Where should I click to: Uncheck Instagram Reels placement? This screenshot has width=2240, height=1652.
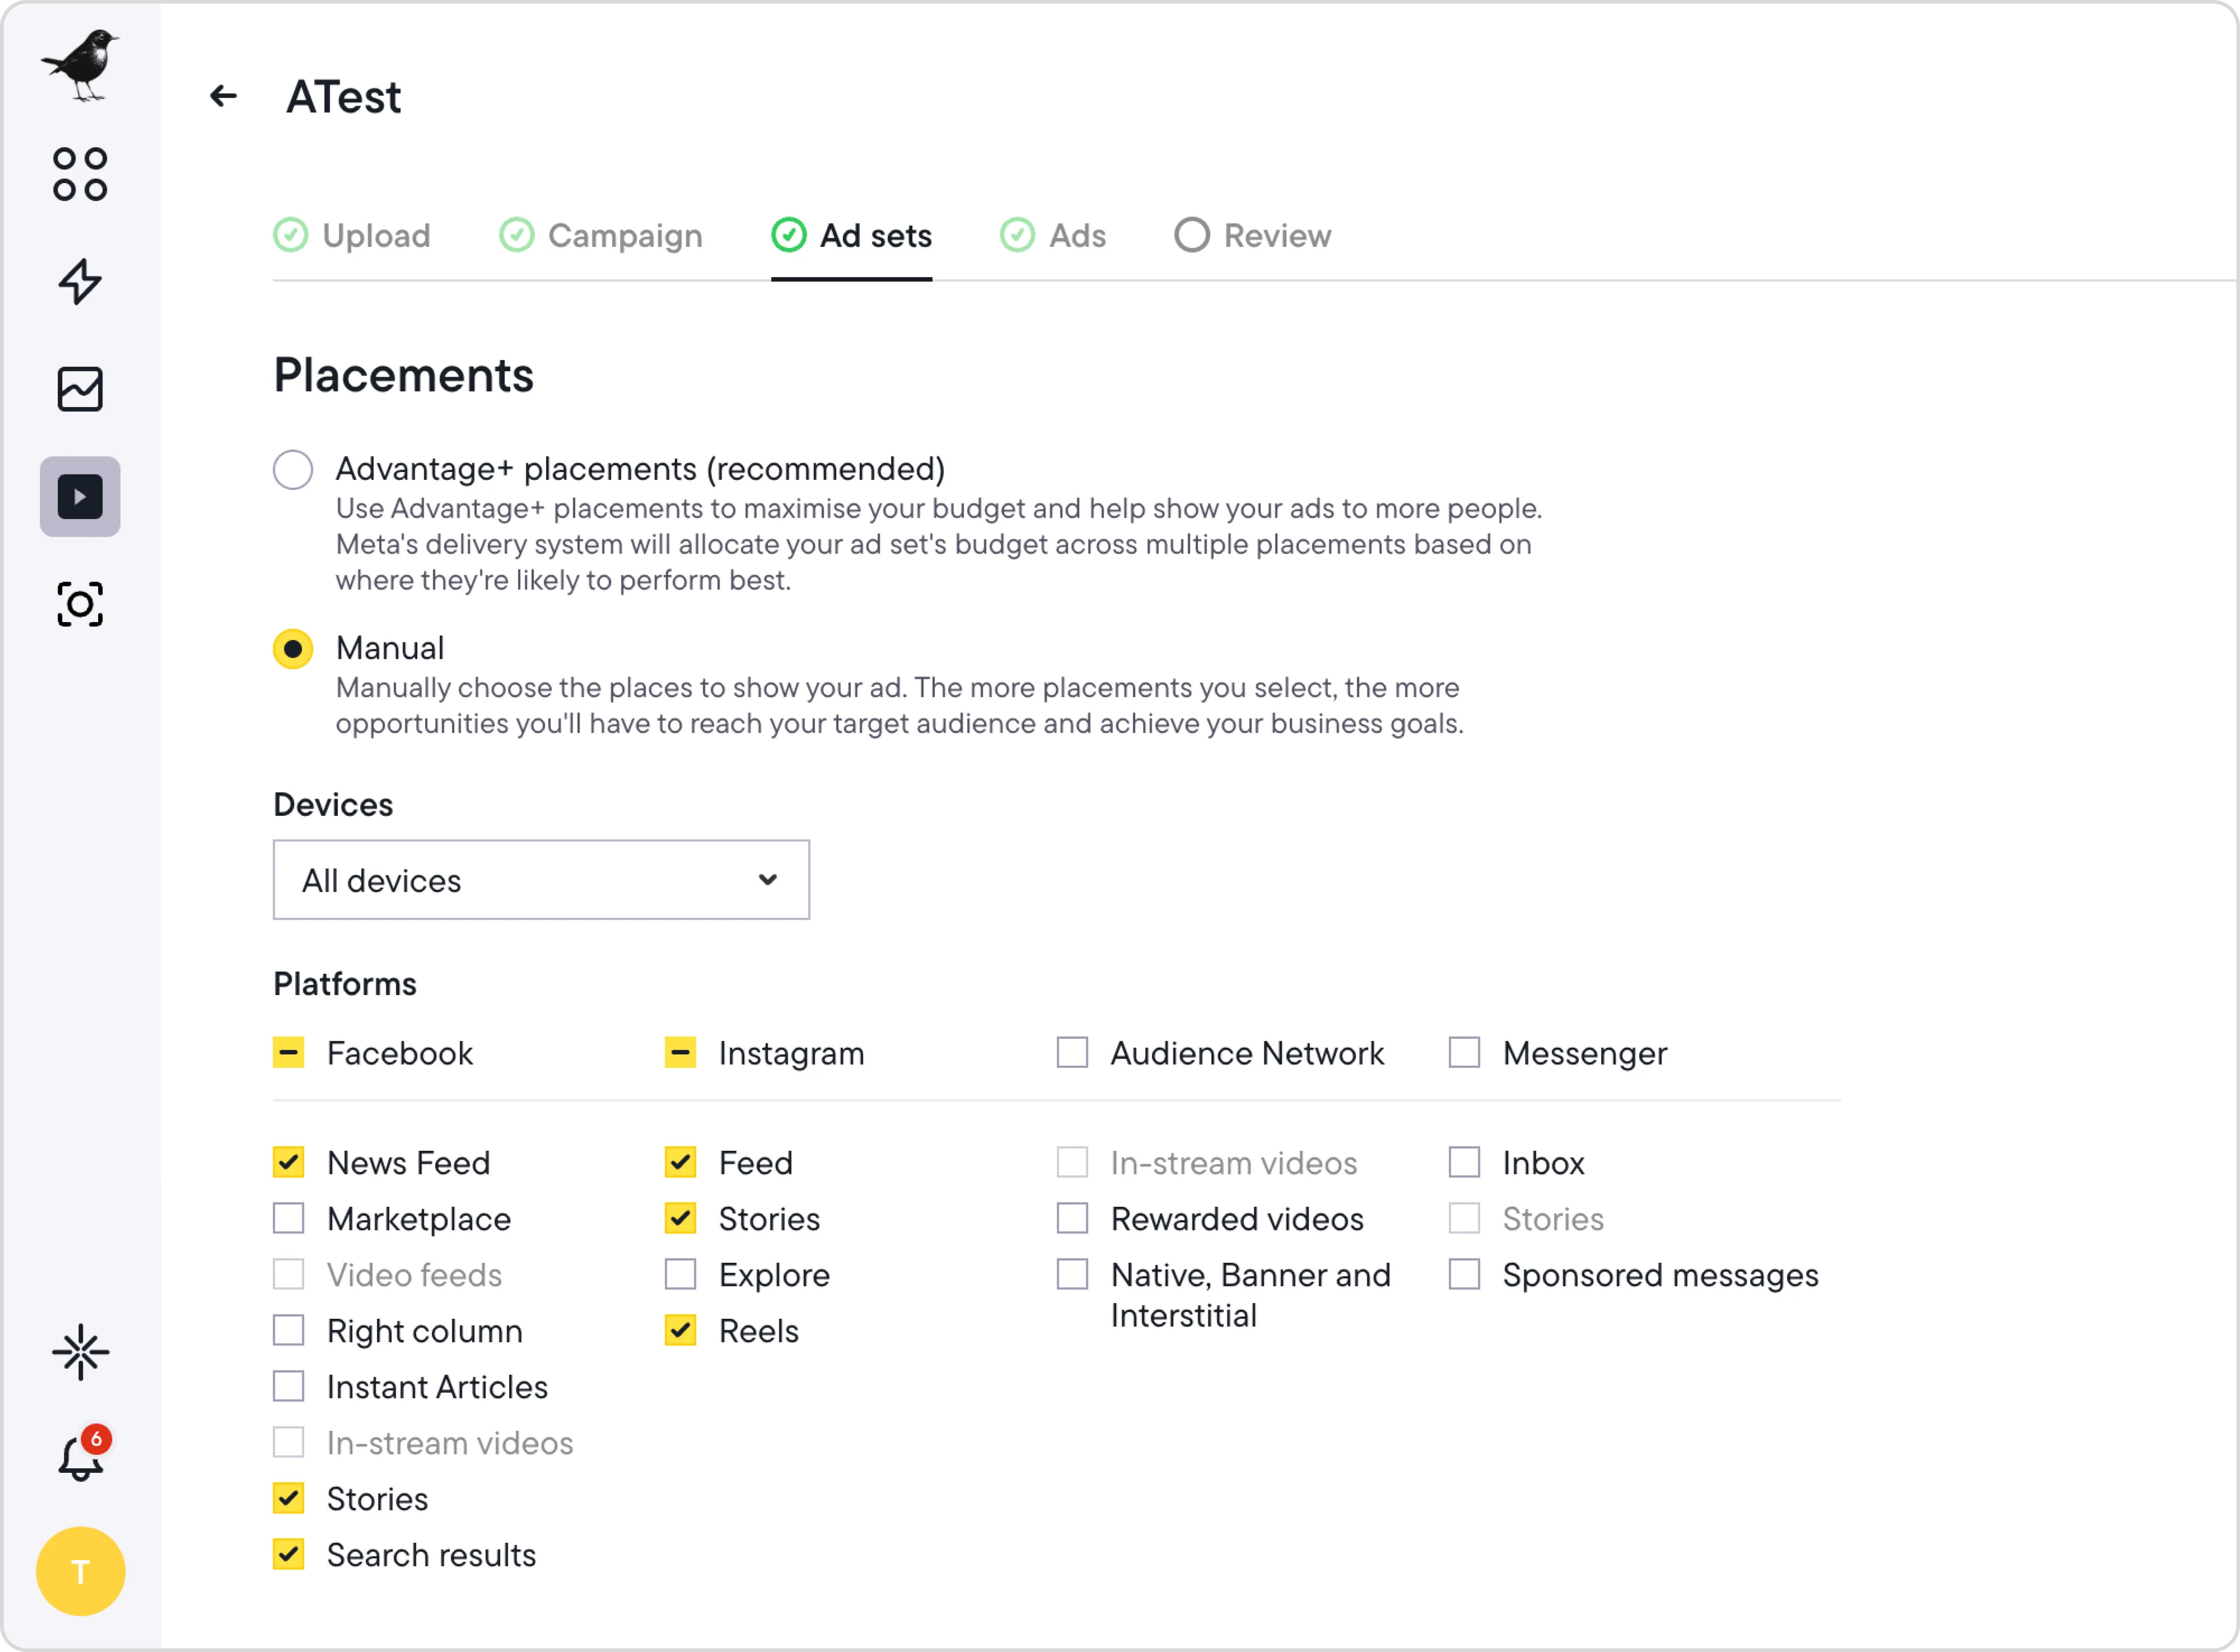coord(681,1330)
